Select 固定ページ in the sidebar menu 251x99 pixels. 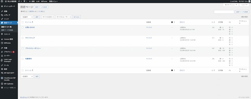(9, 23)
